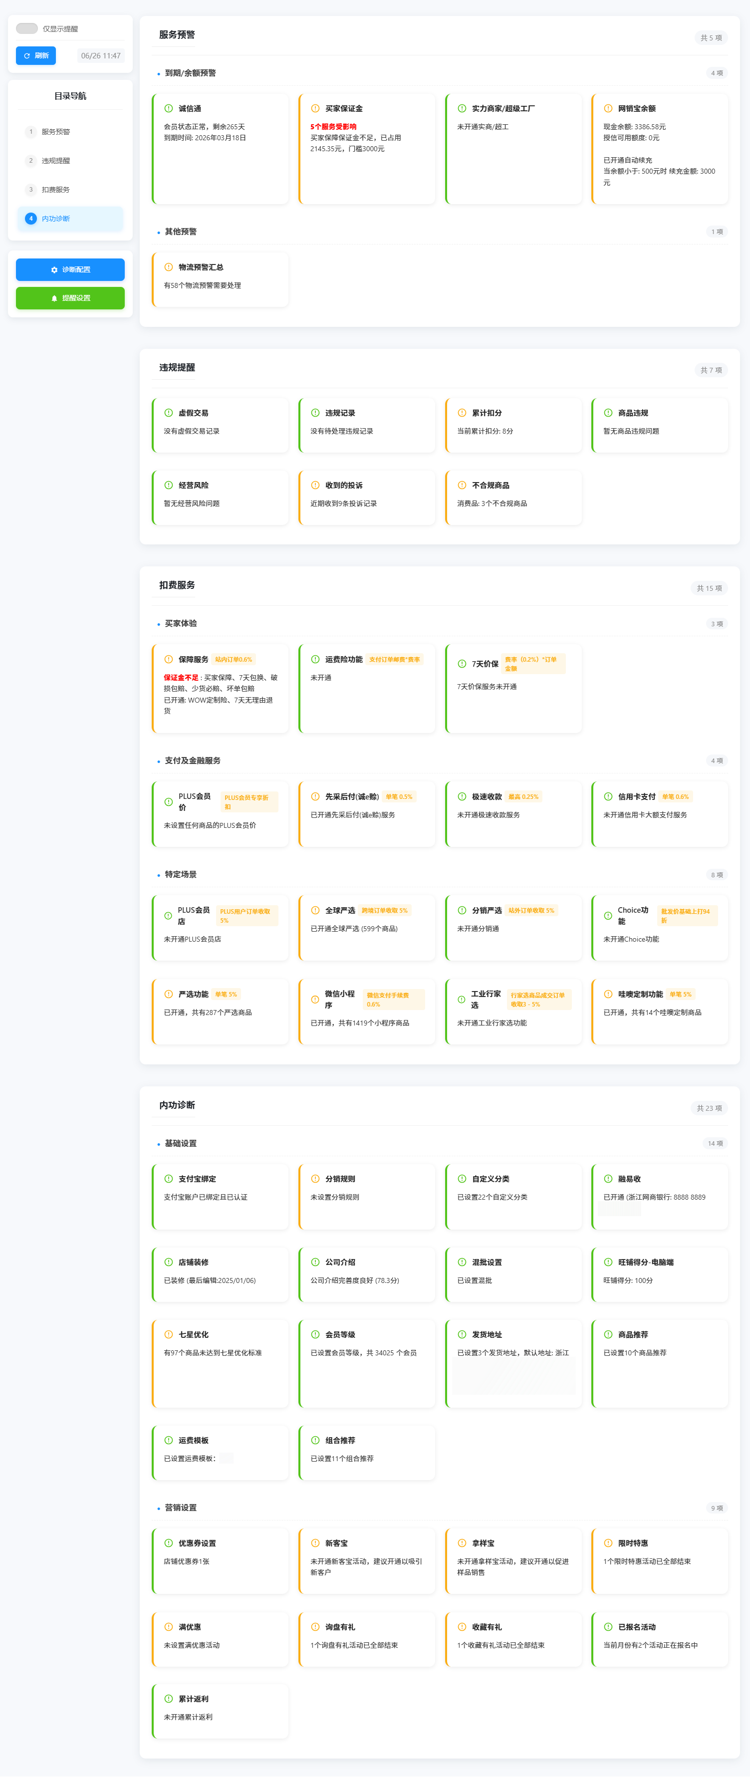Screen dimensions: 750x1777
Task: Click the 支付宝绑定 green status icon
Action: coord(168,1179)
